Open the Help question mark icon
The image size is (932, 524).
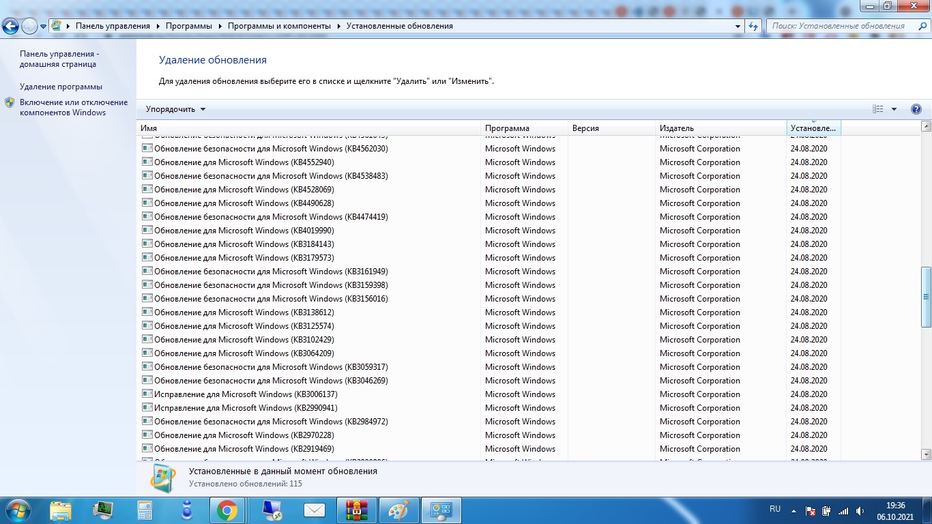pos(916,109)
